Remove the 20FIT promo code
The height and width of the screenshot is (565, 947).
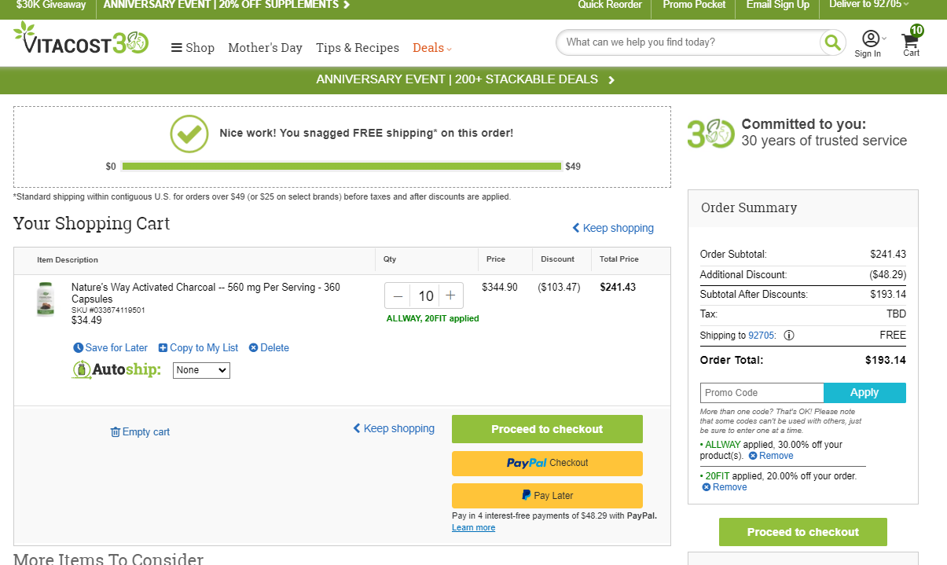pyautogui.click(x=725, y=487)
